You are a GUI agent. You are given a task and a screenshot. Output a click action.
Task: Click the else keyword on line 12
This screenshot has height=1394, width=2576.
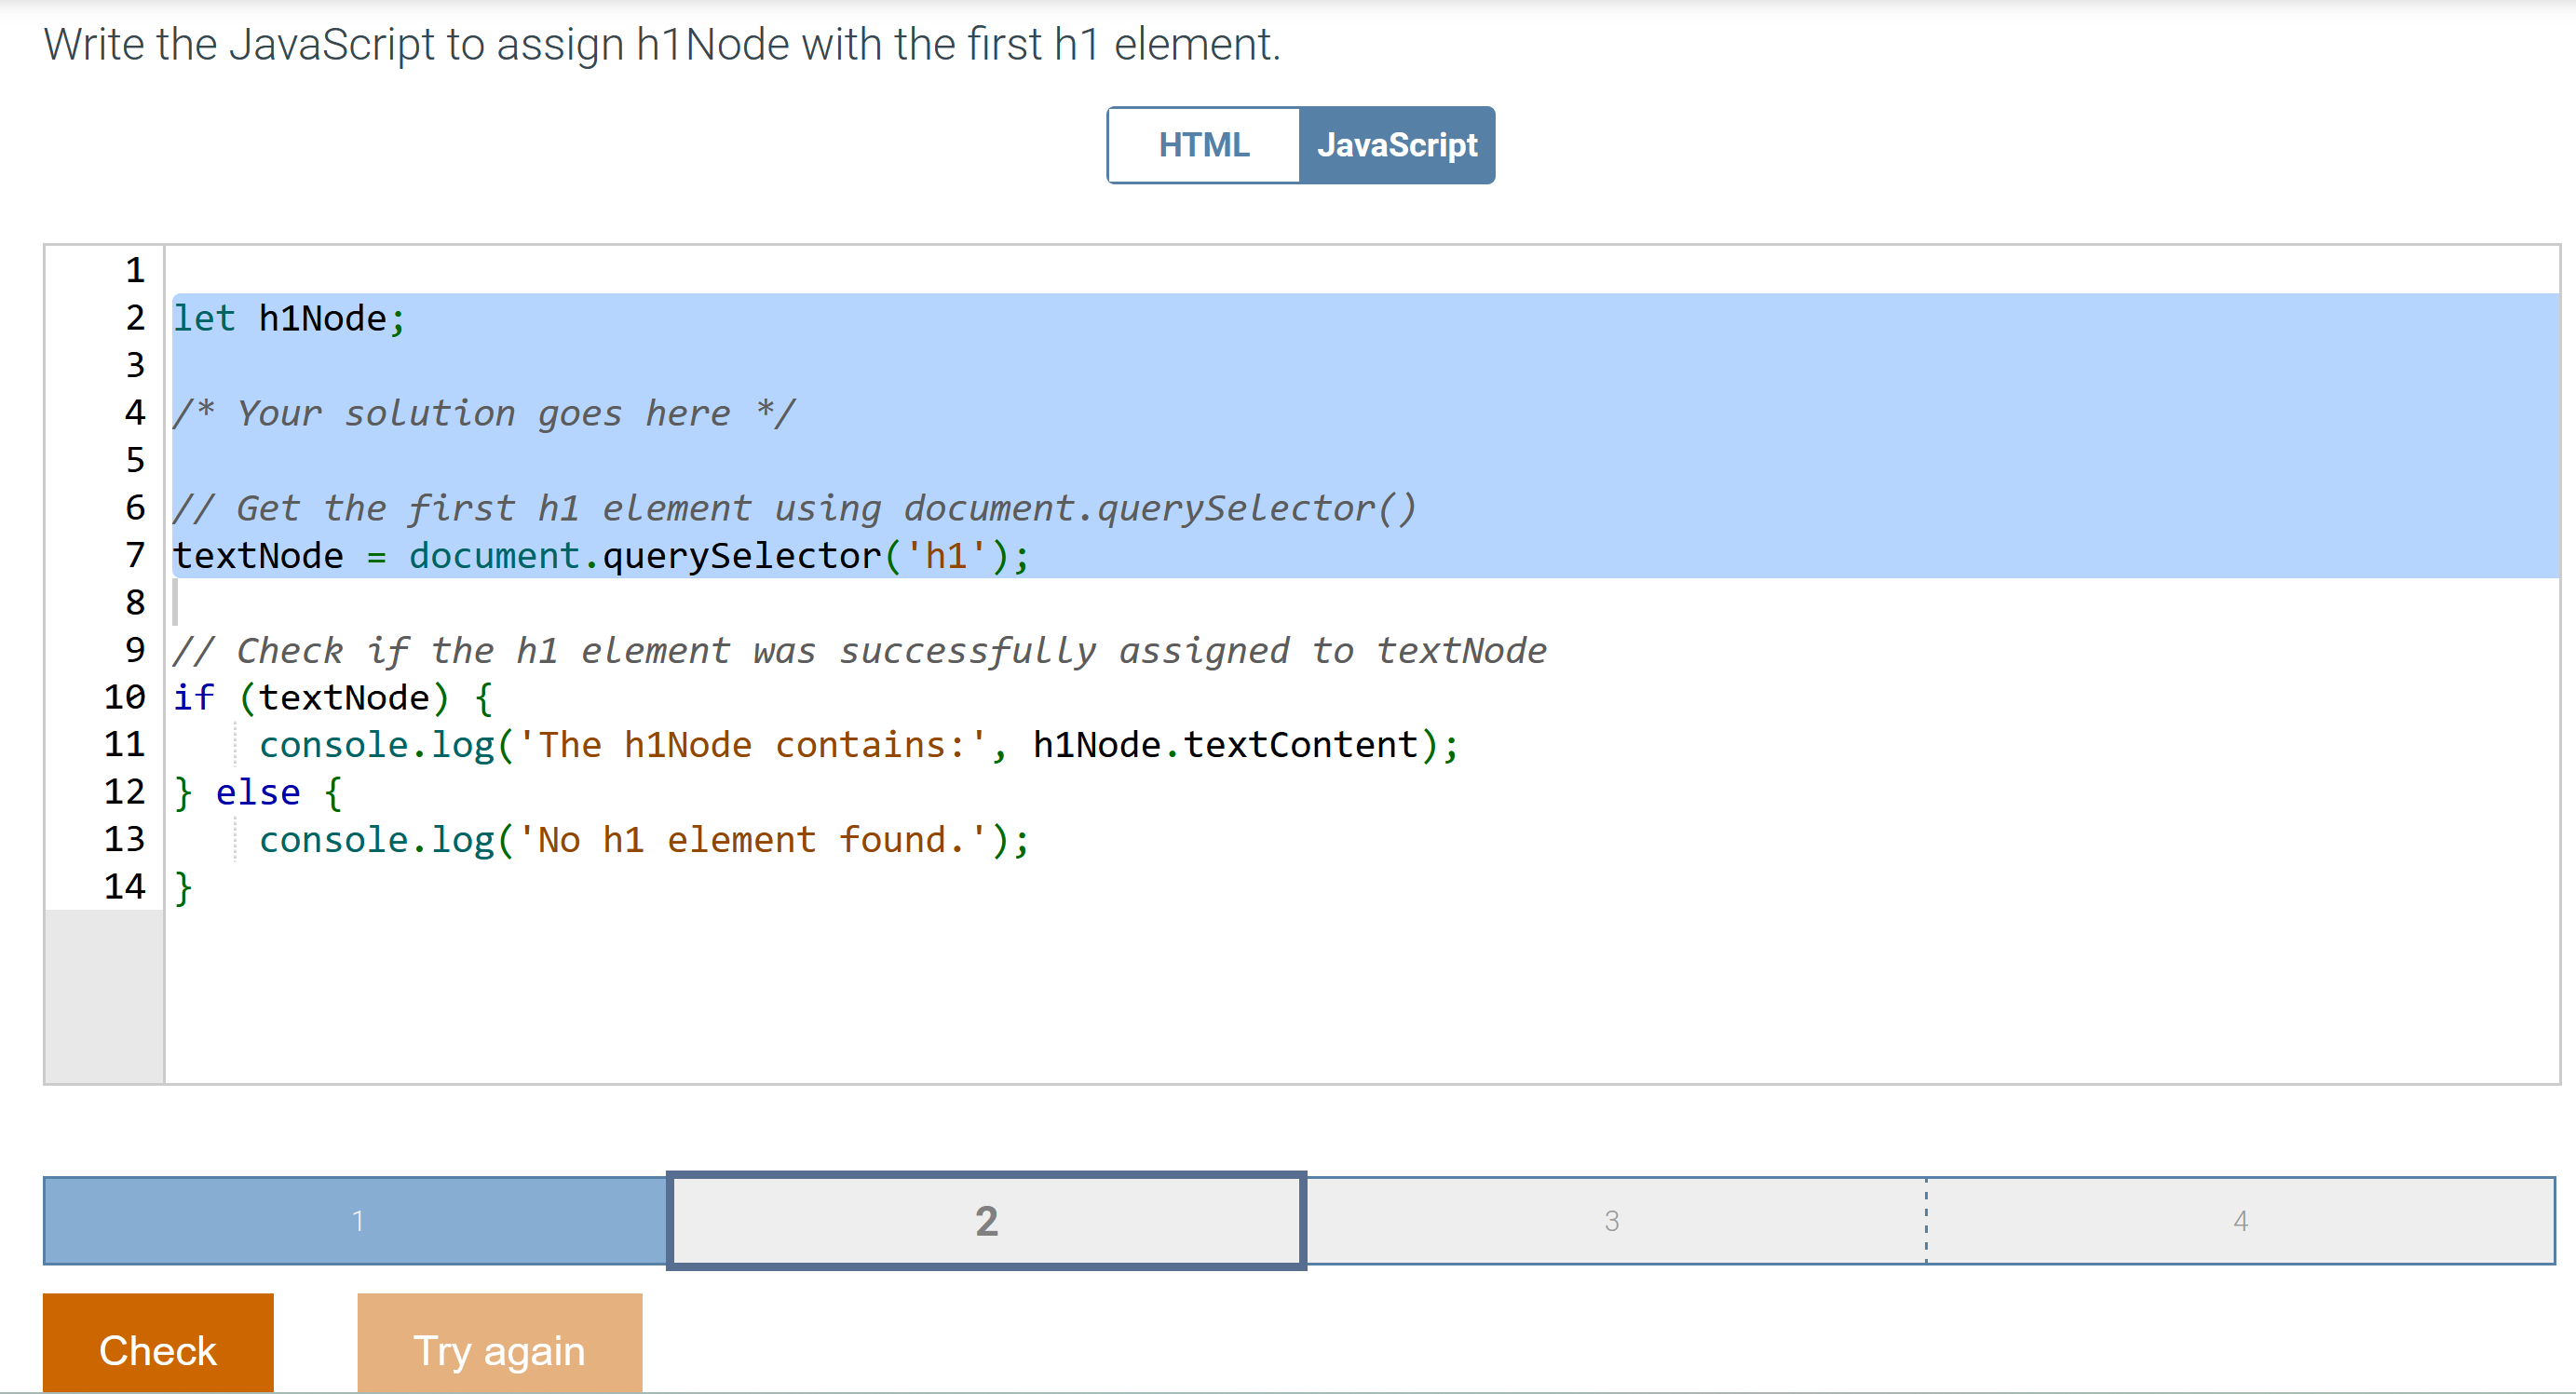tap(258, 792)
